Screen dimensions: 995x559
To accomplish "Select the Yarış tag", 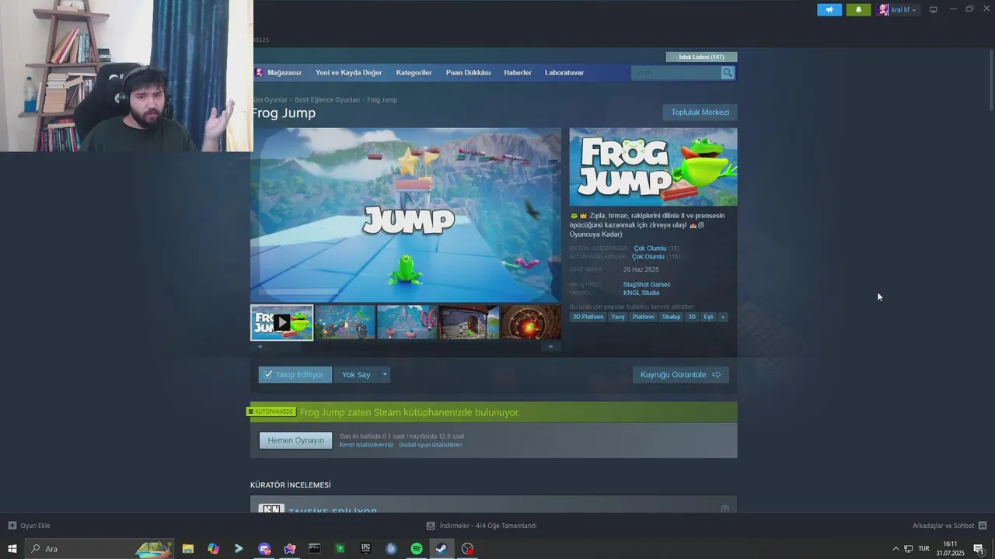I will pos(618,317).
